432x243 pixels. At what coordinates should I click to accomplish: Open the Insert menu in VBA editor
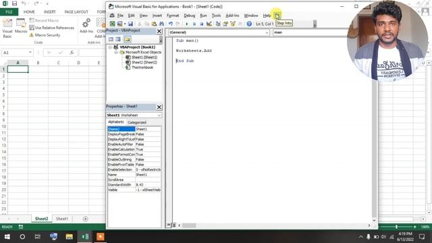tap(157, 16)
